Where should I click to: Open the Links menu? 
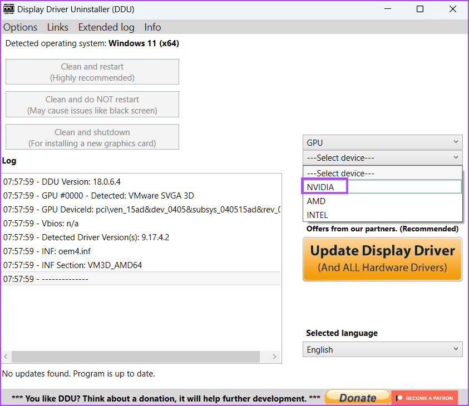(57, 27)
